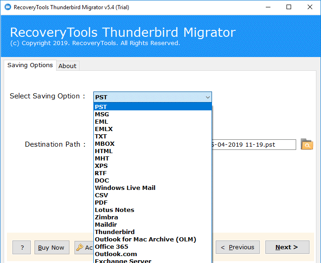The width and height of the screenshot is (321, 263).
Task: Go back with the Previous button
Action: pyautogui.click(x=238, y=247)
